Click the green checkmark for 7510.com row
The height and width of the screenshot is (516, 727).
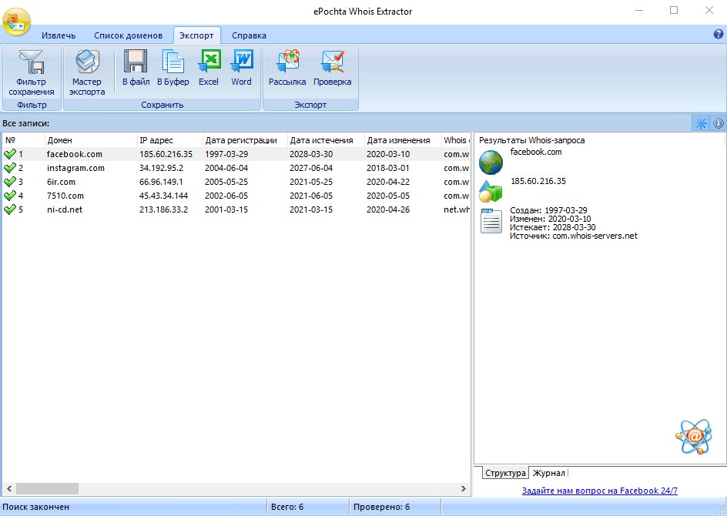10,196
